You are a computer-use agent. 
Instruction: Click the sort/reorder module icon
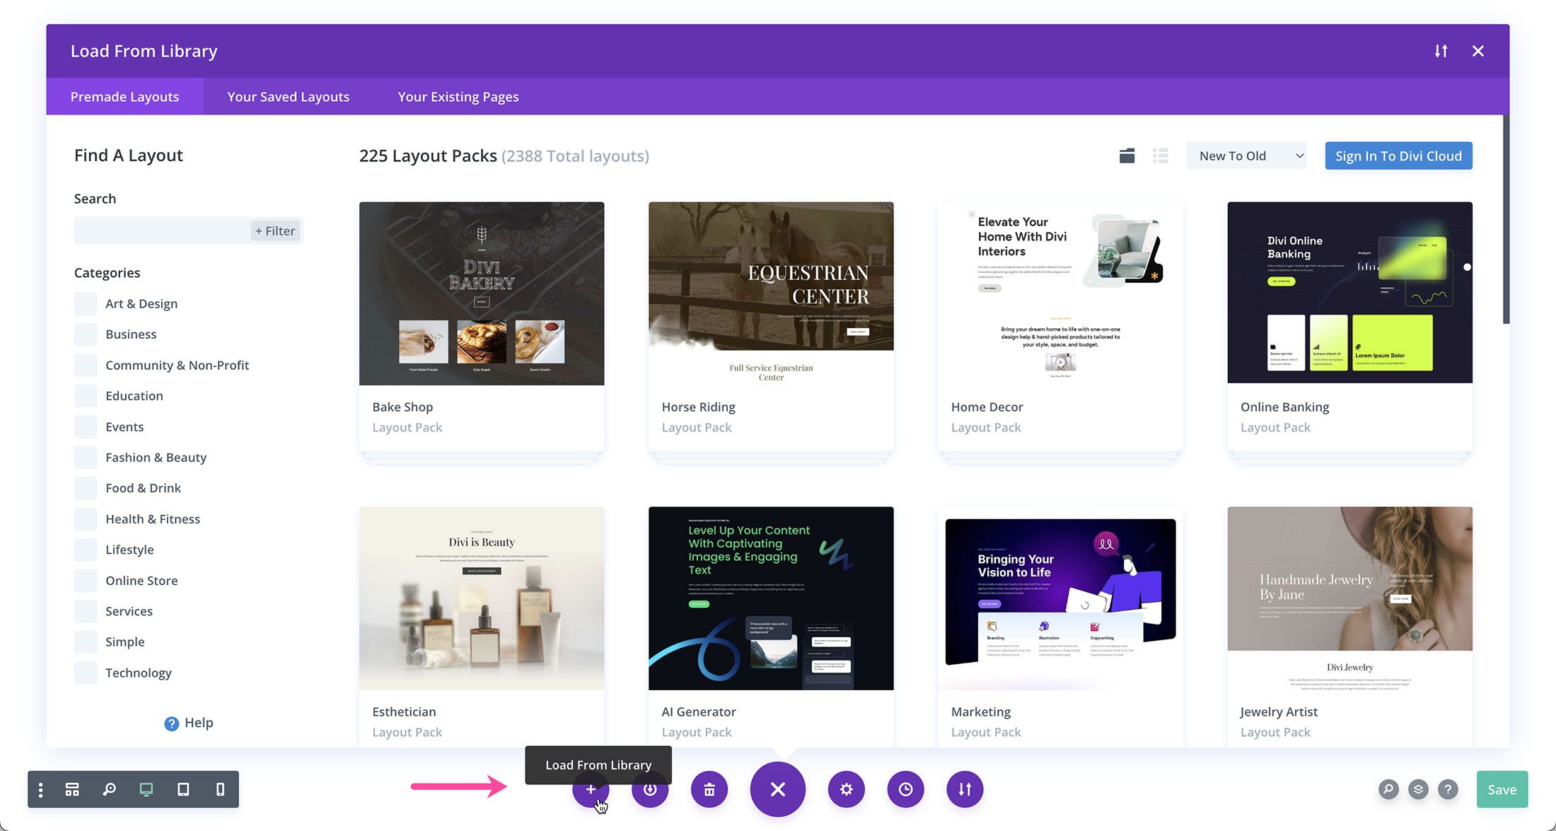(x=965, y=790)
